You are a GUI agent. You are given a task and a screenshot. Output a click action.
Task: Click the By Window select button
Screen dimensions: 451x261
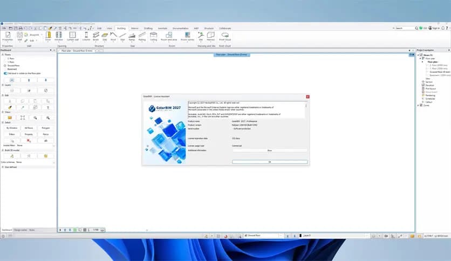[x=12, y=128]
